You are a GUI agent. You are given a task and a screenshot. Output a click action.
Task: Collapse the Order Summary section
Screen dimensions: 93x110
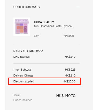(78, 7)
